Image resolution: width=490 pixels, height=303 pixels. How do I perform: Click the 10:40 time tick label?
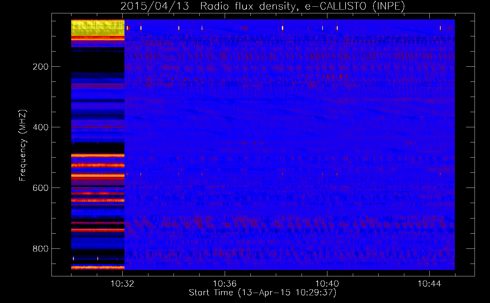[x=327, y=284]
